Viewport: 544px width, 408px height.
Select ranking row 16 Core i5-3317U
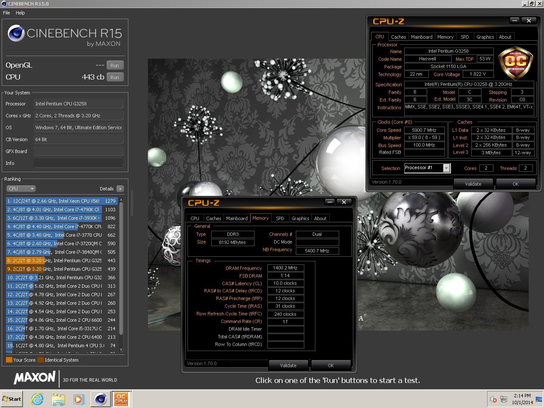(x=62, y=329)
